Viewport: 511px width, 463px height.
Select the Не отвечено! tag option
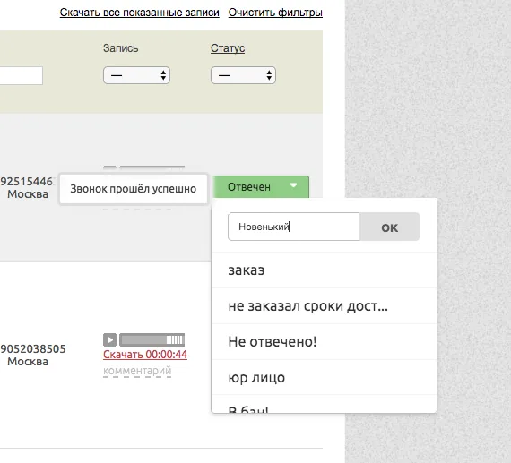point(324,342)
